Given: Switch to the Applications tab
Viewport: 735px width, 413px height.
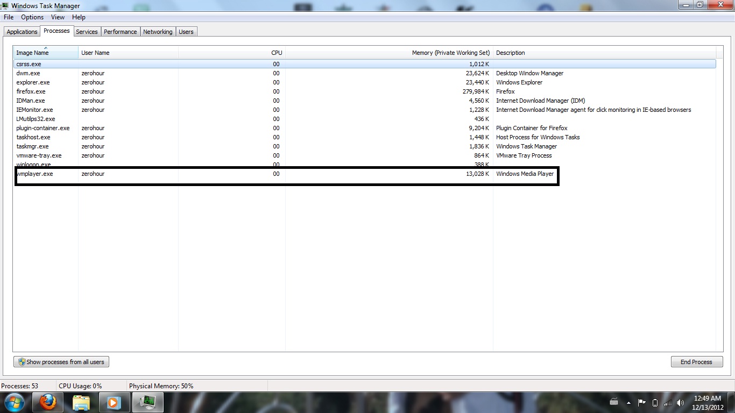Looking at the screenshot, I should (x=22, y=32).
